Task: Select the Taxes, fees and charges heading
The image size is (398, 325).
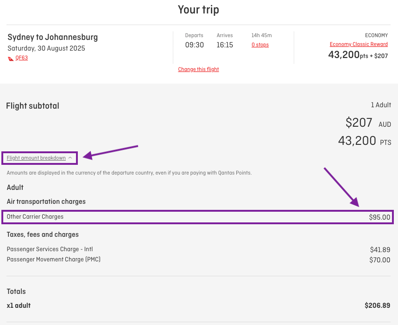Action: pos(43,234)
